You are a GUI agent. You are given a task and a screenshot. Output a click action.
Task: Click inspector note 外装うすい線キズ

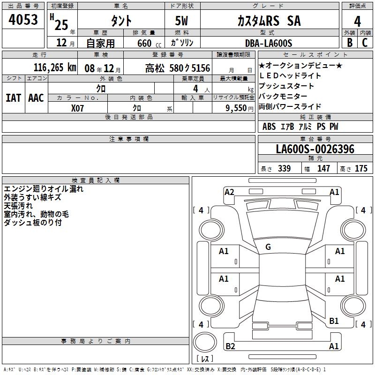(32, 197)
